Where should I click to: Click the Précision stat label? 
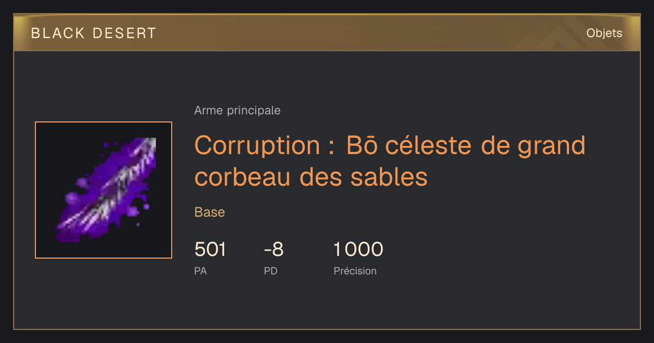click(x=355, y=271)
